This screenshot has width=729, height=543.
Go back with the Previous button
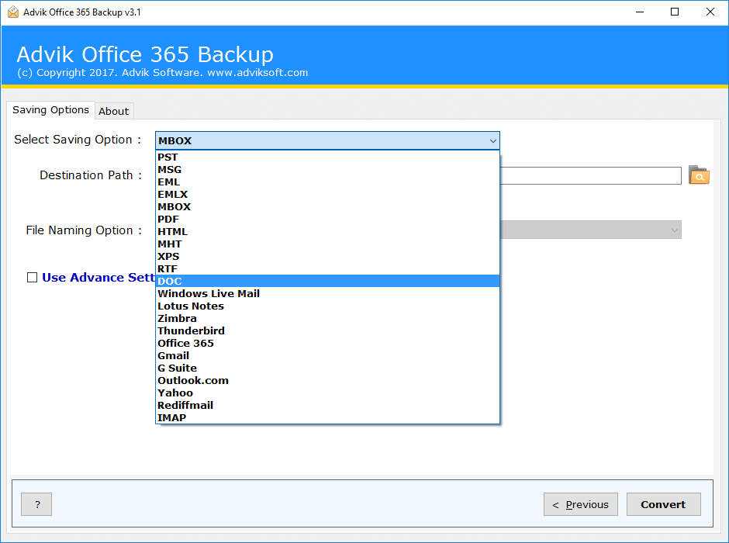click(x=581, y=504)
